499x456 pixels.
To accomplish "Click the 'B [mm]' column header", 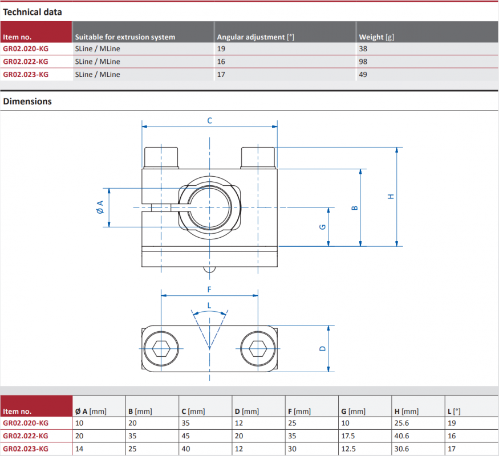I will (140, 411).
